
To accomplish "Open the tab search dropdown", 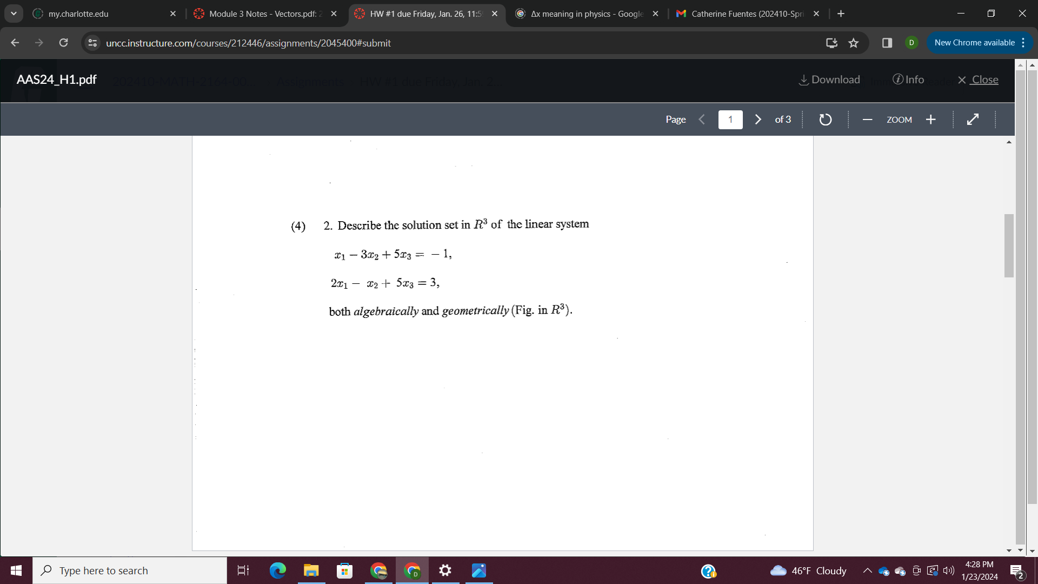I will 14,14.
